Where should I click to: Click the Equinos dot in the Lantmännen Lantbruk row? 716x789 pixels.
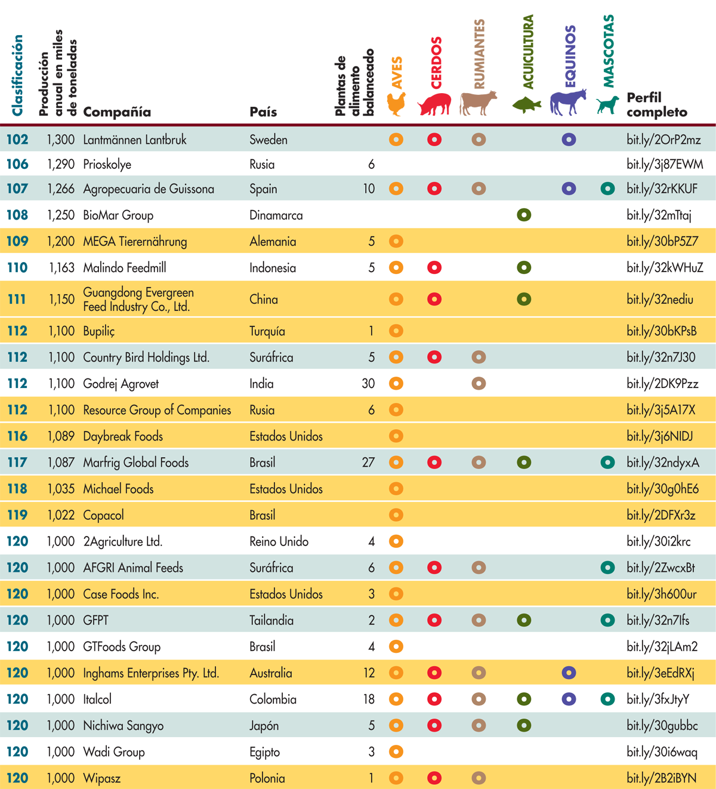pos(569,140)
